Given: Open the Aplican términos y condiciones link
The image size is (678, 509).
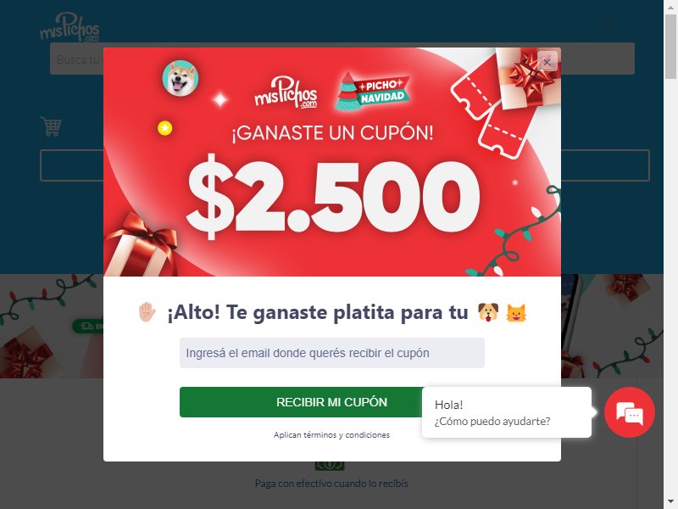Looking at the screenshot, I should click(331, 435).
